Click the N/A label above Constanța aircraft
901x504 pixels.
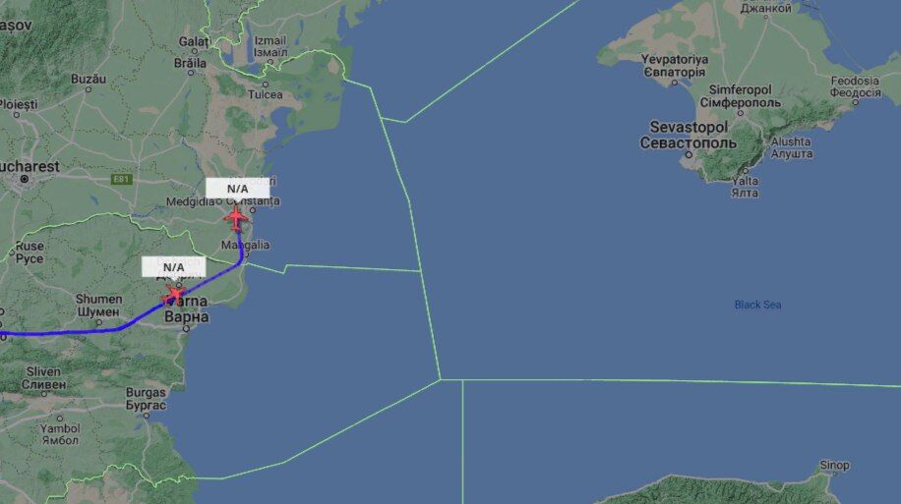[x=237, y=189]
